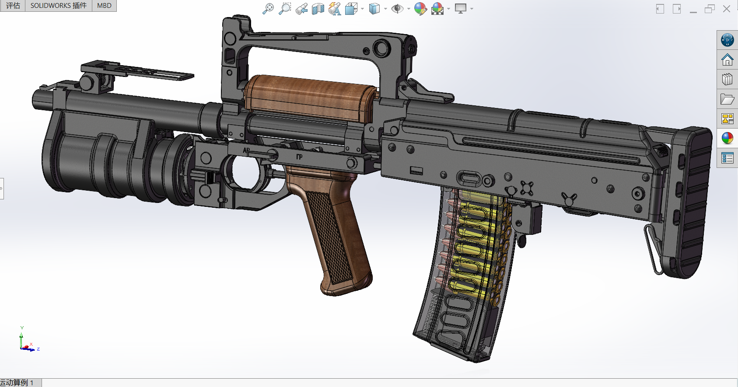Click the Edit Appearance color ball icon
The image size is (738, 387).
point(420,9)
